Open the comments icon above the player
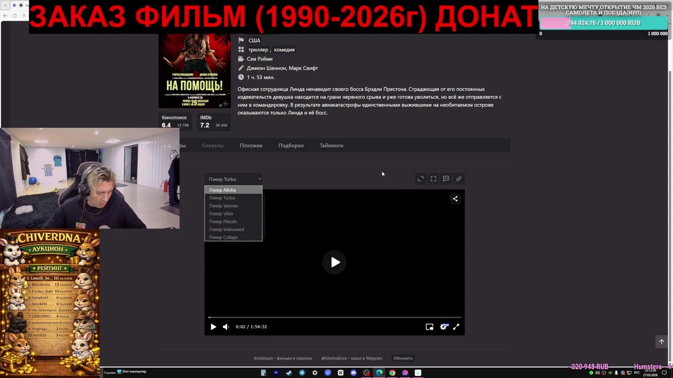The height and width of the screenshot is (378, 673). (x=446, y=179)
